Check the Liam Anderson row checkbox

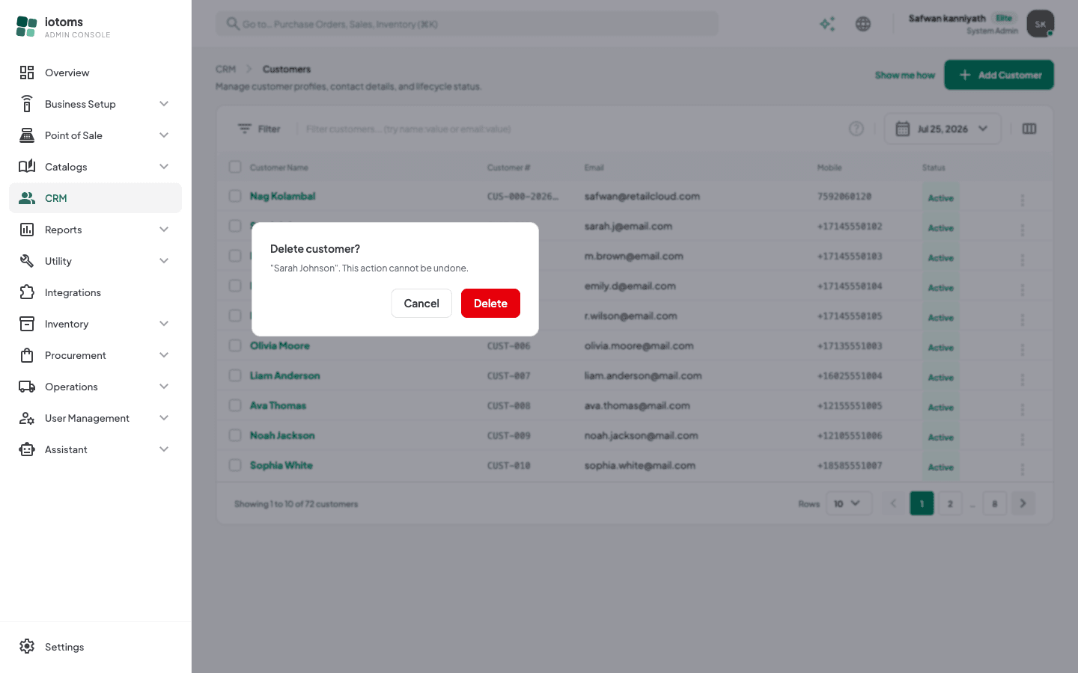(x=235, y=375)
